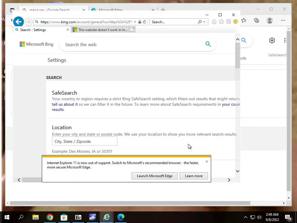The width and height of the screenshot is (297, 223).
Task: Open Edge Collections icon
Action: [256, 20]
